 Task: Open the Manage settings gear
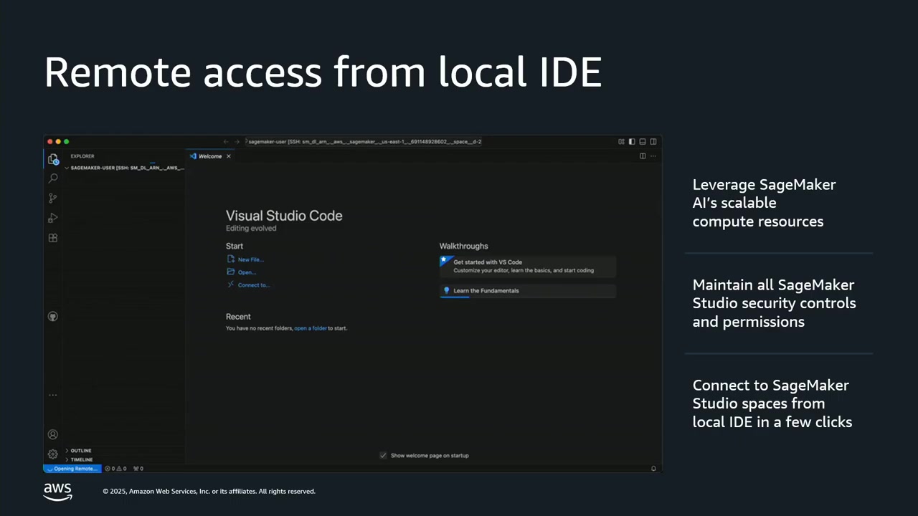52,454
